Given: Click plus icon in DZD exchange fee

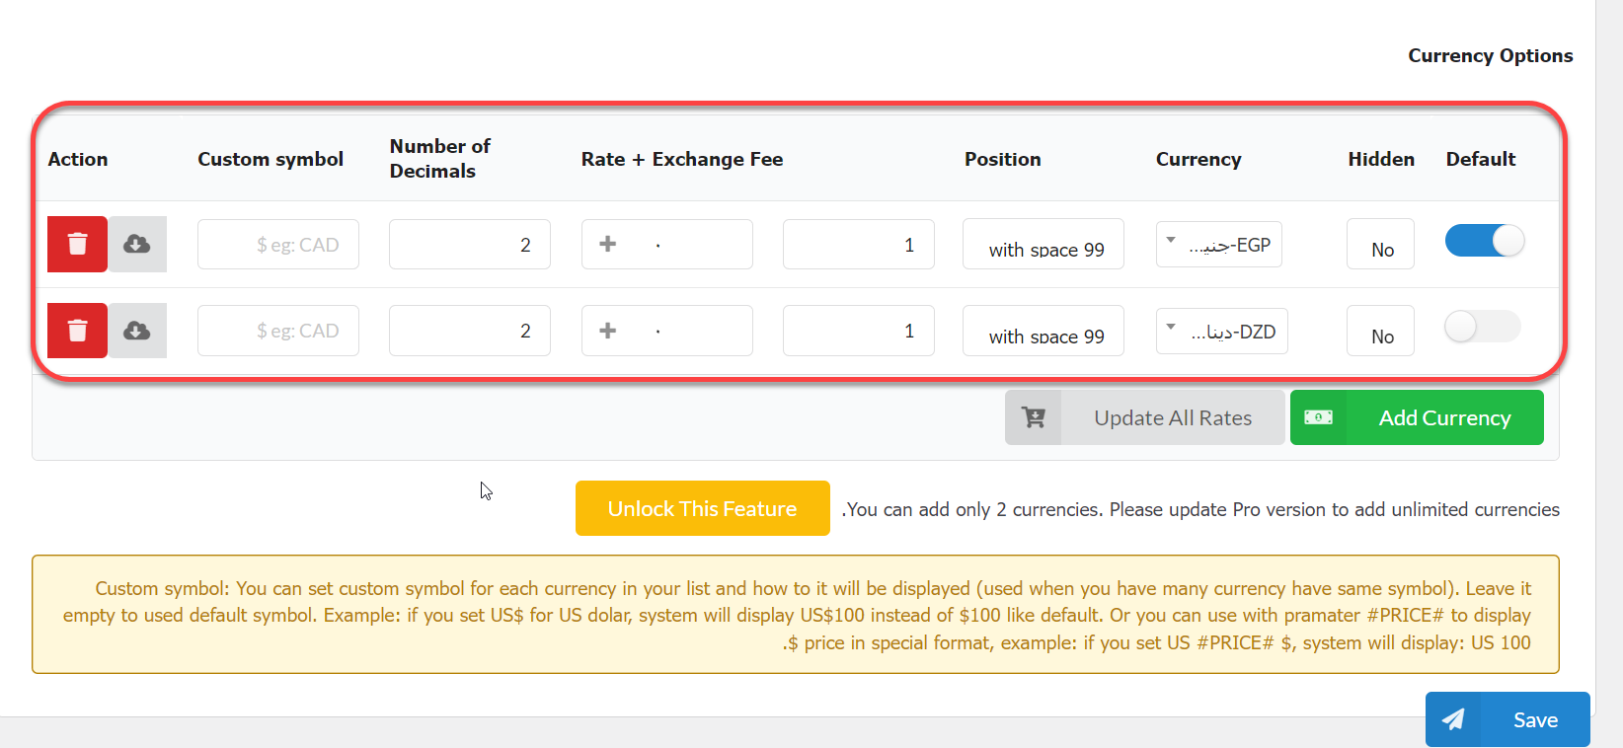Looking at the screenshot, I should tap(608, 331).
